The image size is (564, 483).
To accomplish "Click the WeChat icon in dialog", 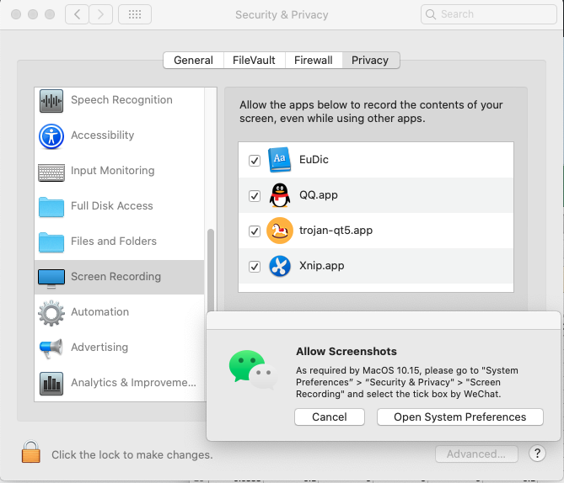I will point(252,370).
